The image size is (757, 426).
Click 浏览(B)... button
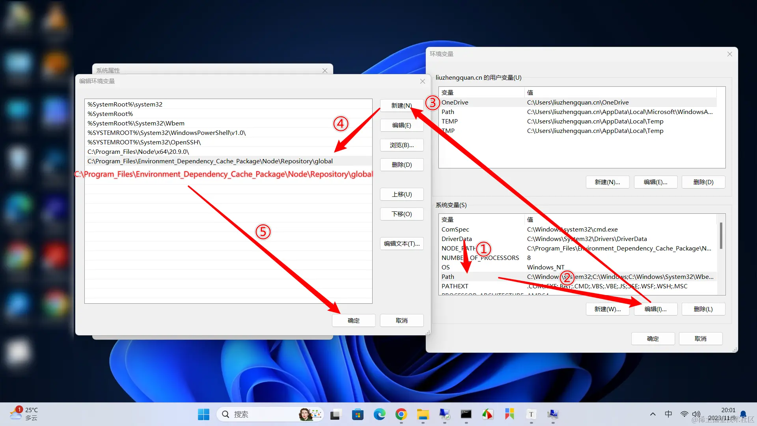click(401, 145)
